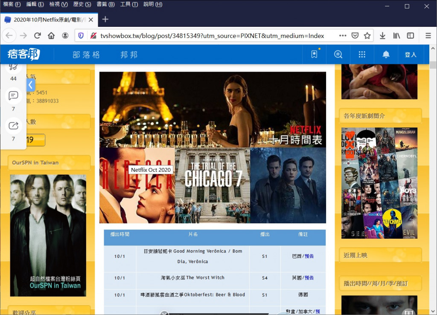Open Pixnet apps grid icon
The image size is (437, 315).
tap(362, 54)
